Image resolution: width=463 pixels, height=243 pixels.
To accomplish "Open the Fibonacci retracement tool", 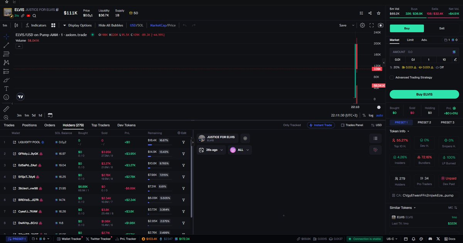I will pyautogui.click(x=6, y=54).
